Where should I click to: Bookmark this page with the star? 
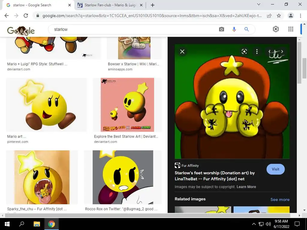[x=279, y=16]
